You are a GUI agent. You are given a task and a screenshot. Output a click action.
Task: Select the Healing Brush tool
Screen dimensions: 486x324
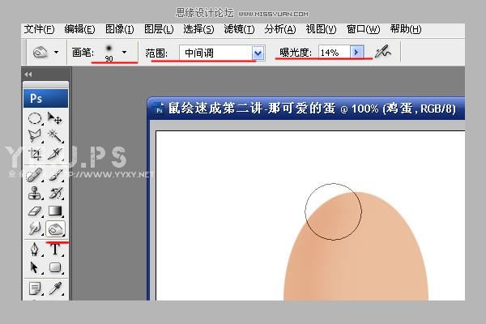click(x=35, y=175)
